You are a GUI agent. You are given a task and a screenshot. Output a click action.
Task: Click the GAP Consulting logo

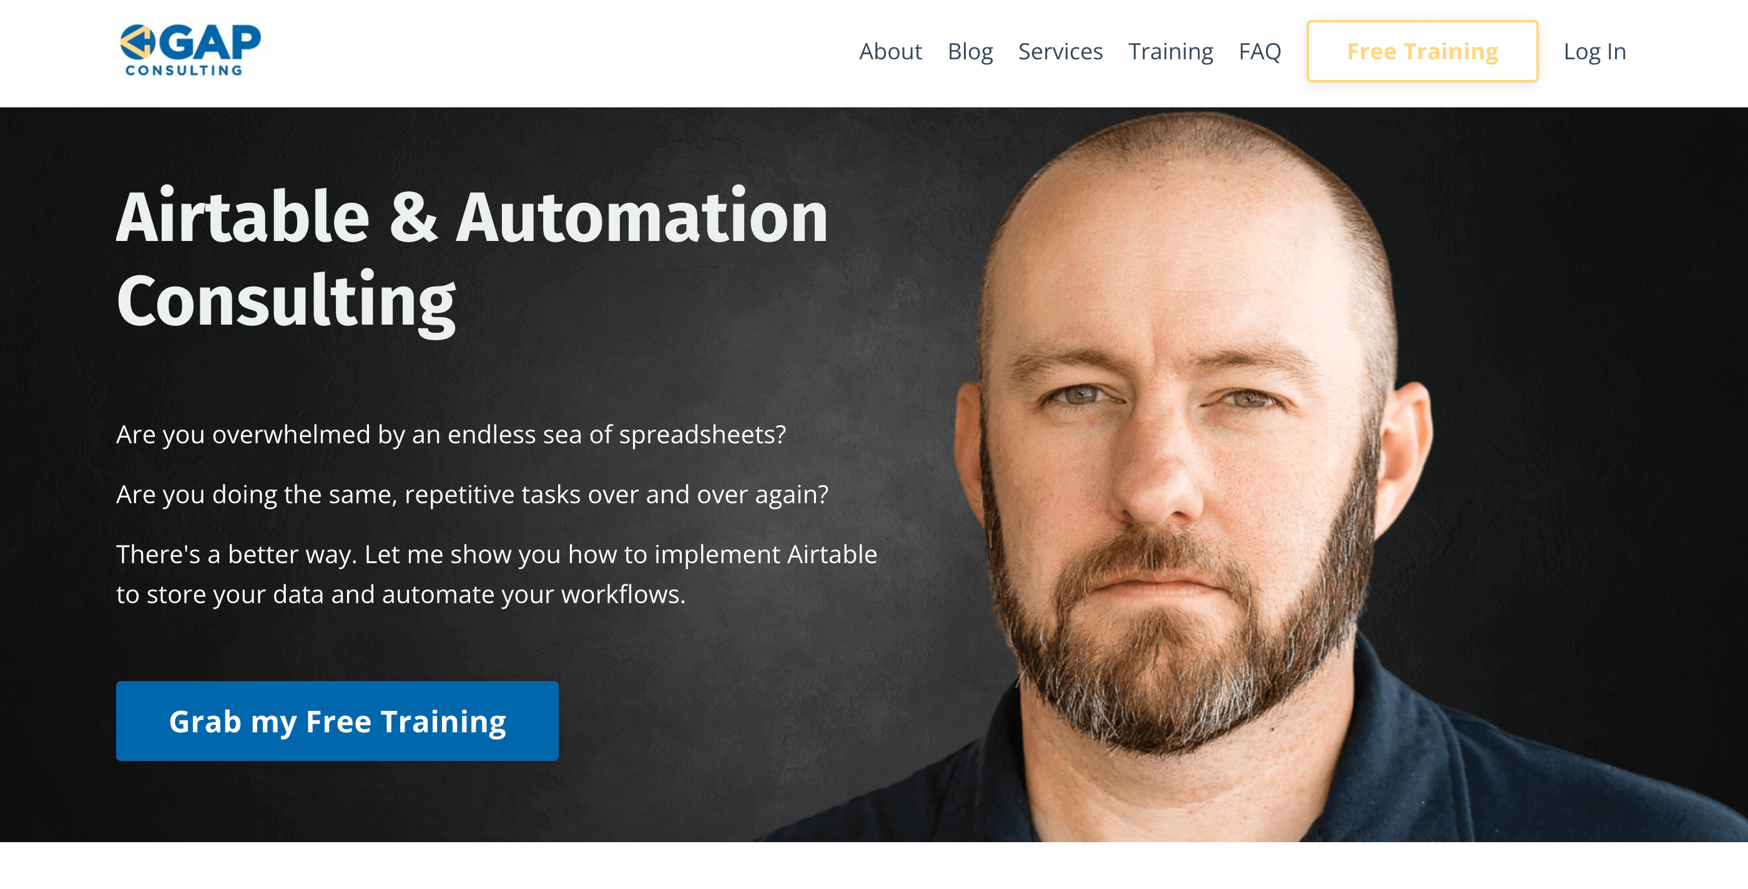coord(190,50)
